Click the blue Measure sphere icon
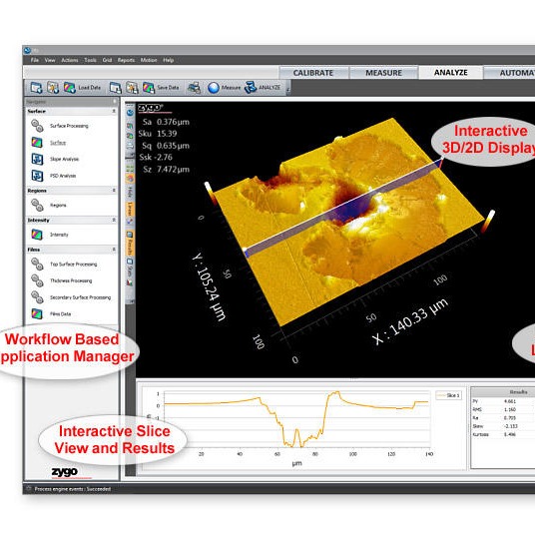This screenshot has height=535, width=535. pos(214,88)
